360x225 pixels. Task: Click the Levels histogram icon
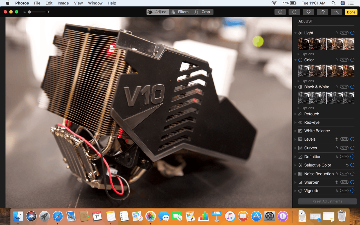(x=300, y=139)
